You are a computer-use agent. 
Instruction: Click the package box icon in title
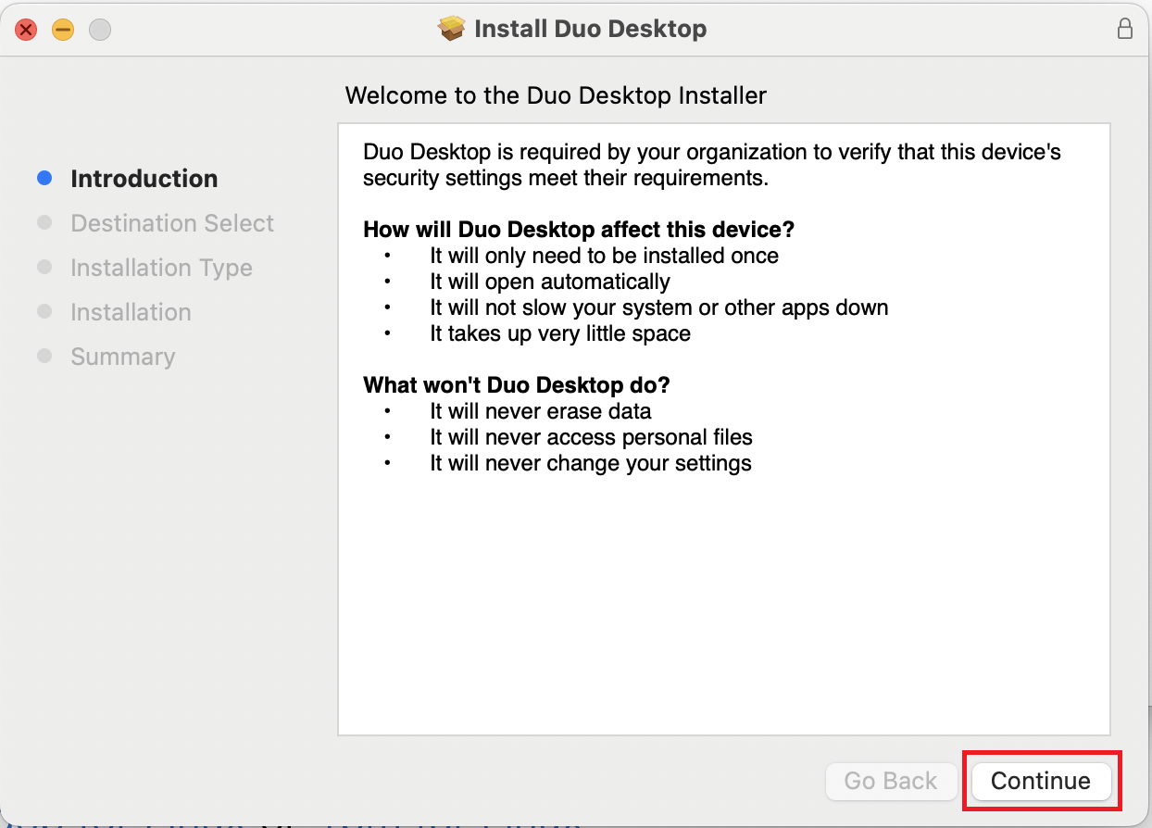pyautogui.click(x=451, y=29)
